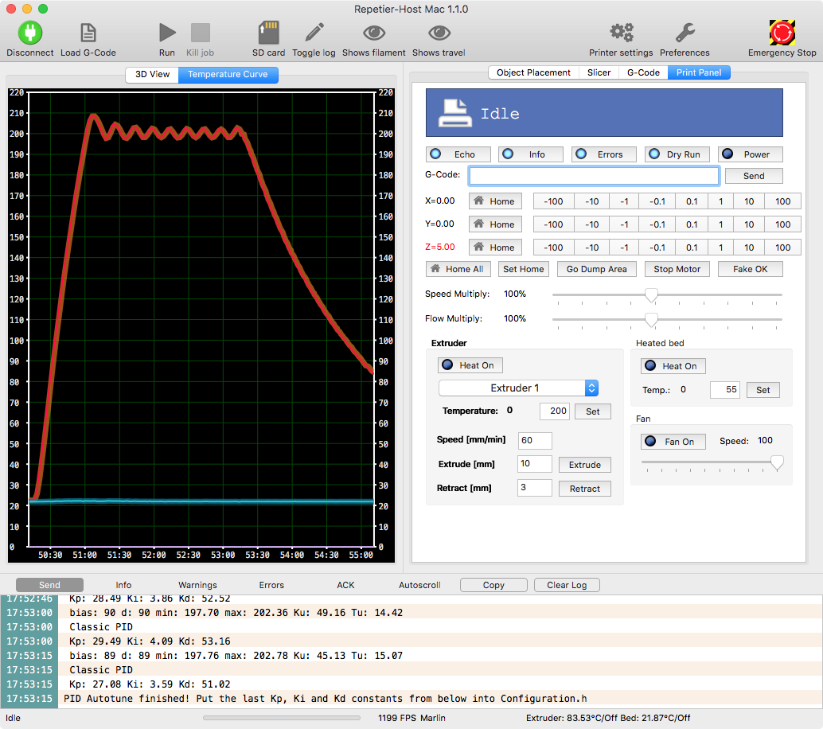Toggle the Shows filament eye icon
Image resolution: width=823 pixels, height=729 pixels.
[374, 33]
